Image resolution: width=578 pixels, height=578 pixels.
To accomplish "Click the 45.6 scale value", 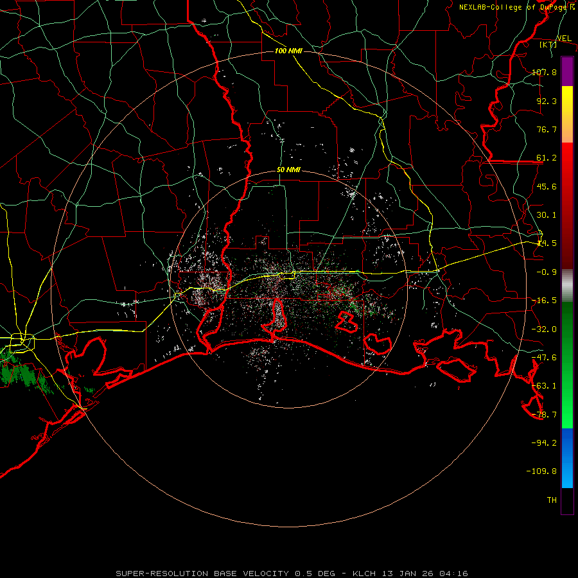I will click(547, 186).
